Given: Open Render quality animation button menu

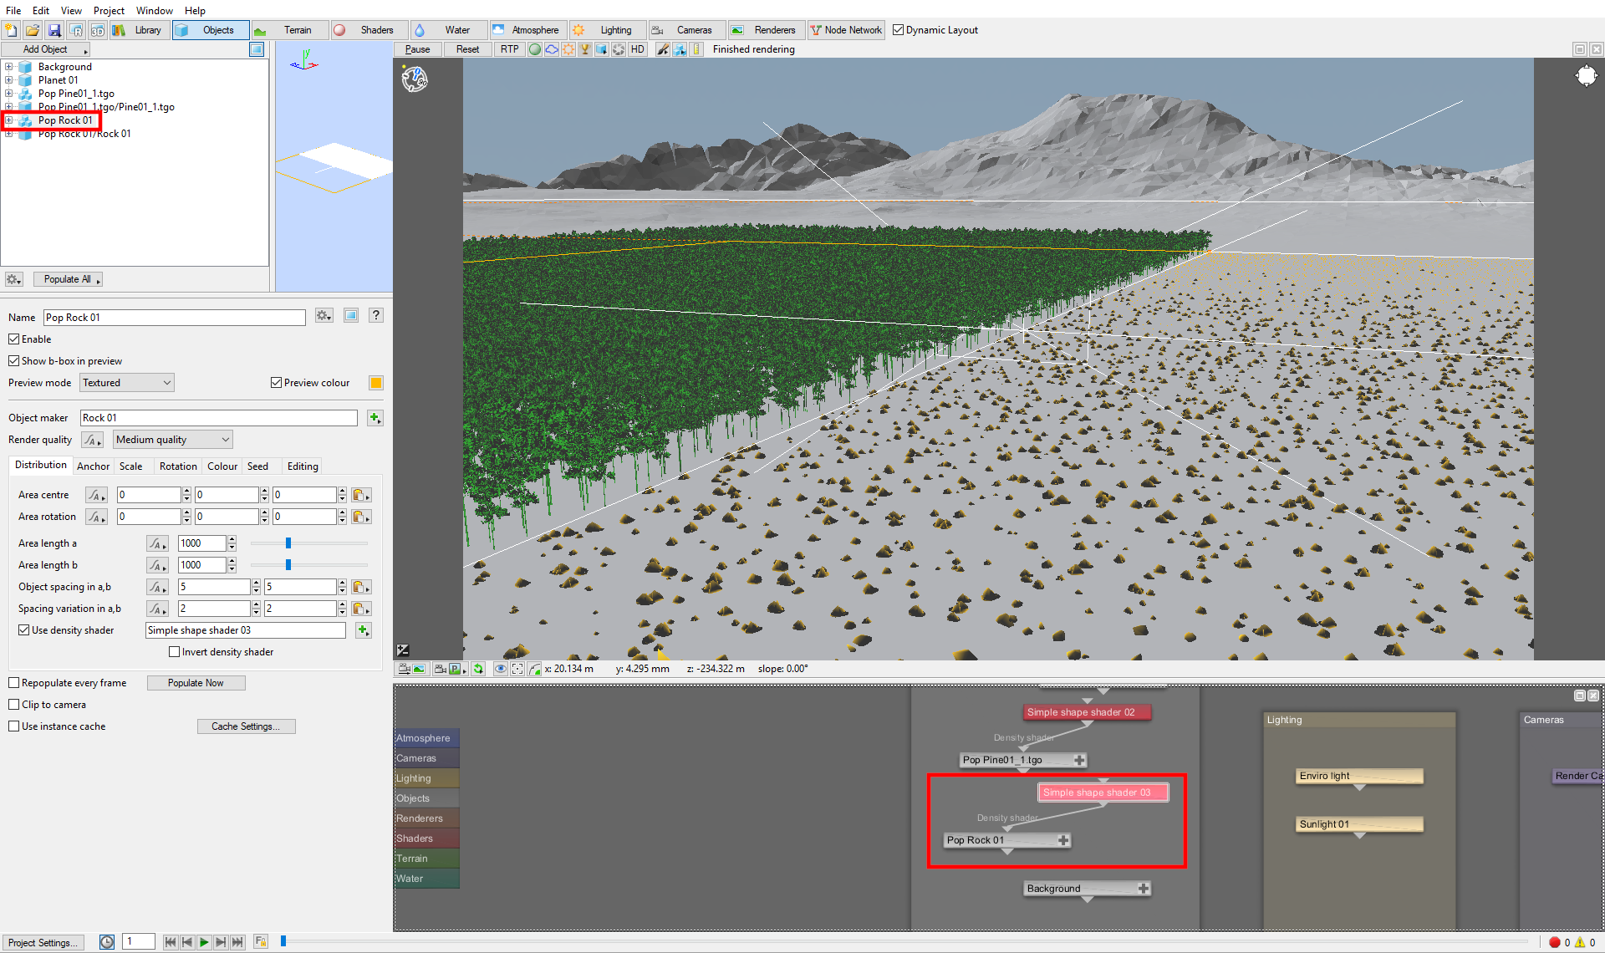Looking at the screenshot, I should coord(92,440).
